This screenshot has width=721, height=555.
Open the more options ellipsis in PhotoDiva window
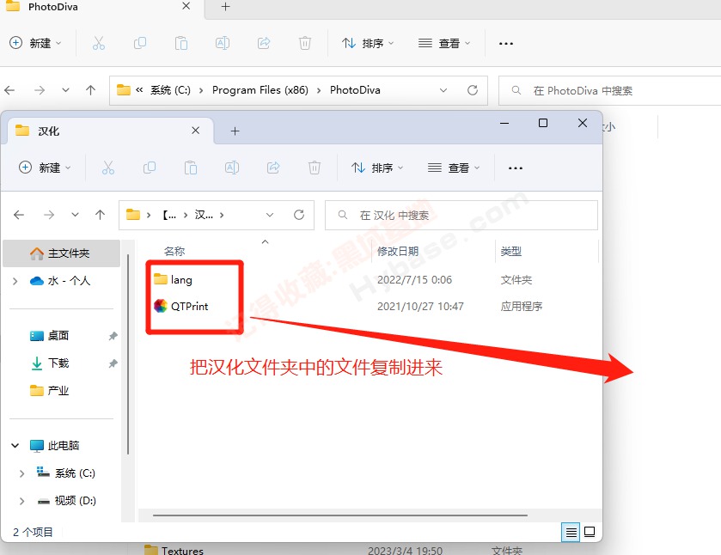[x=506, y=44]
